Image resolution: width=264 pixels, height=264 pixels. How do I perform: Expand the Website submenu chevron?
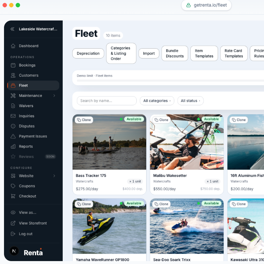click(54, 176)
